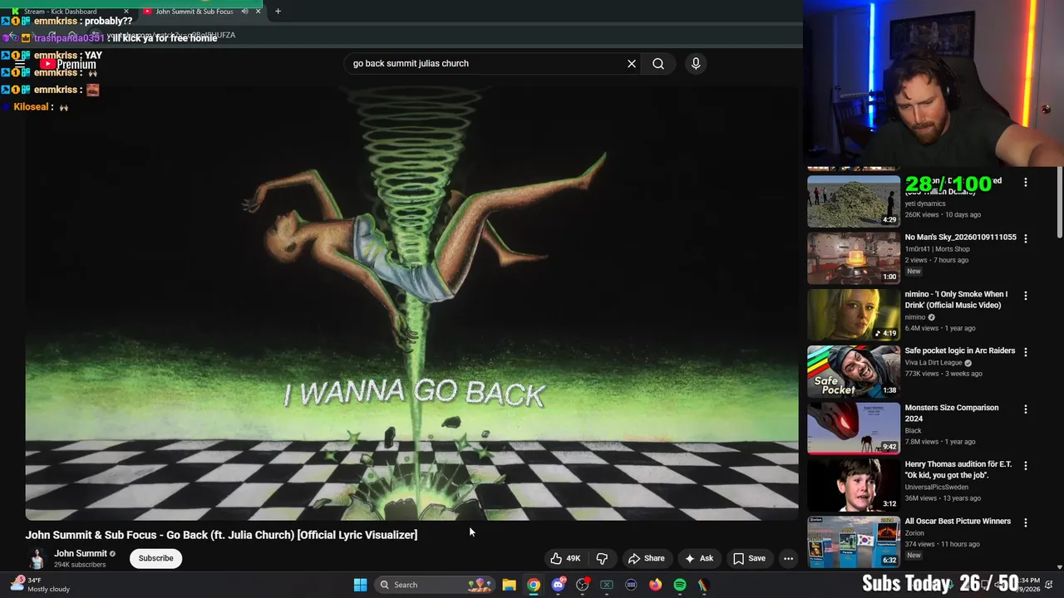
Task: Click John Summit channel avatar
Action: point(37,558)
